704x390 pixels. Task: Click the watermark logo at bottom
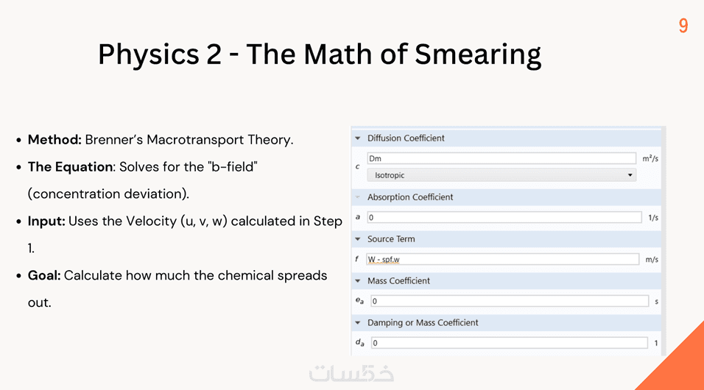(x=352, y=373)
